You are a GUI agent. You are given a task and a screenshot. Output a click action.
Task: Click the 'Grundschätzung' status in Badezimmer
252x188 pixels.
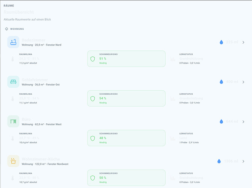pos(191,59)
